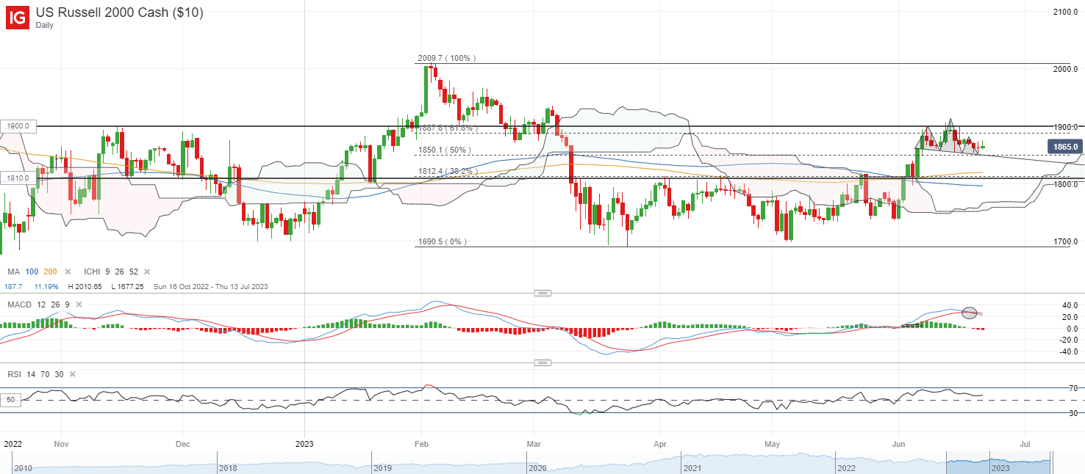Image resolution: width=1085 pixels, height=474 pixels.
Task: Change the Daily timeframe label
Action: [x=46, y=25]
